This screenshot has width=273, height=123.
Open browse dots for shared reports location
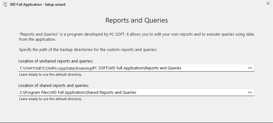(250, 93)
